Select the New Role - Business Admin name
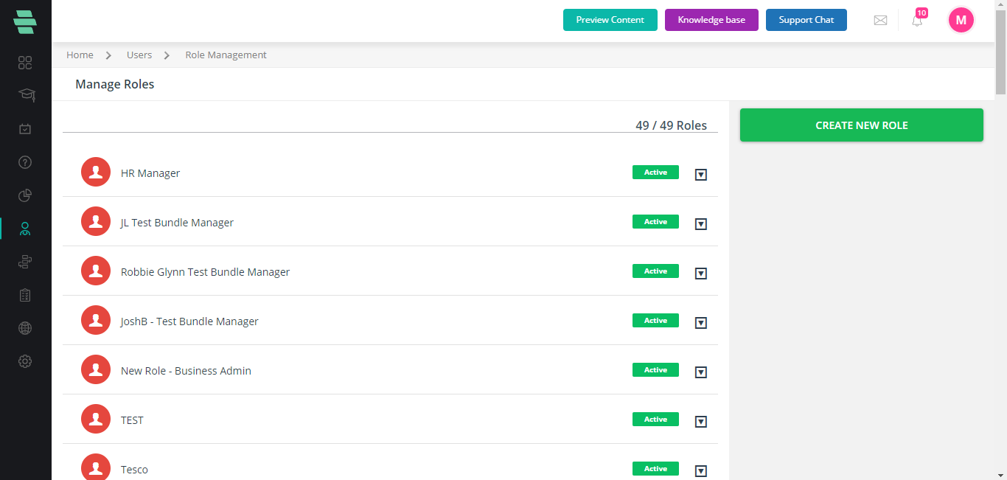The image size is (1007, 480). coord(186,371)
